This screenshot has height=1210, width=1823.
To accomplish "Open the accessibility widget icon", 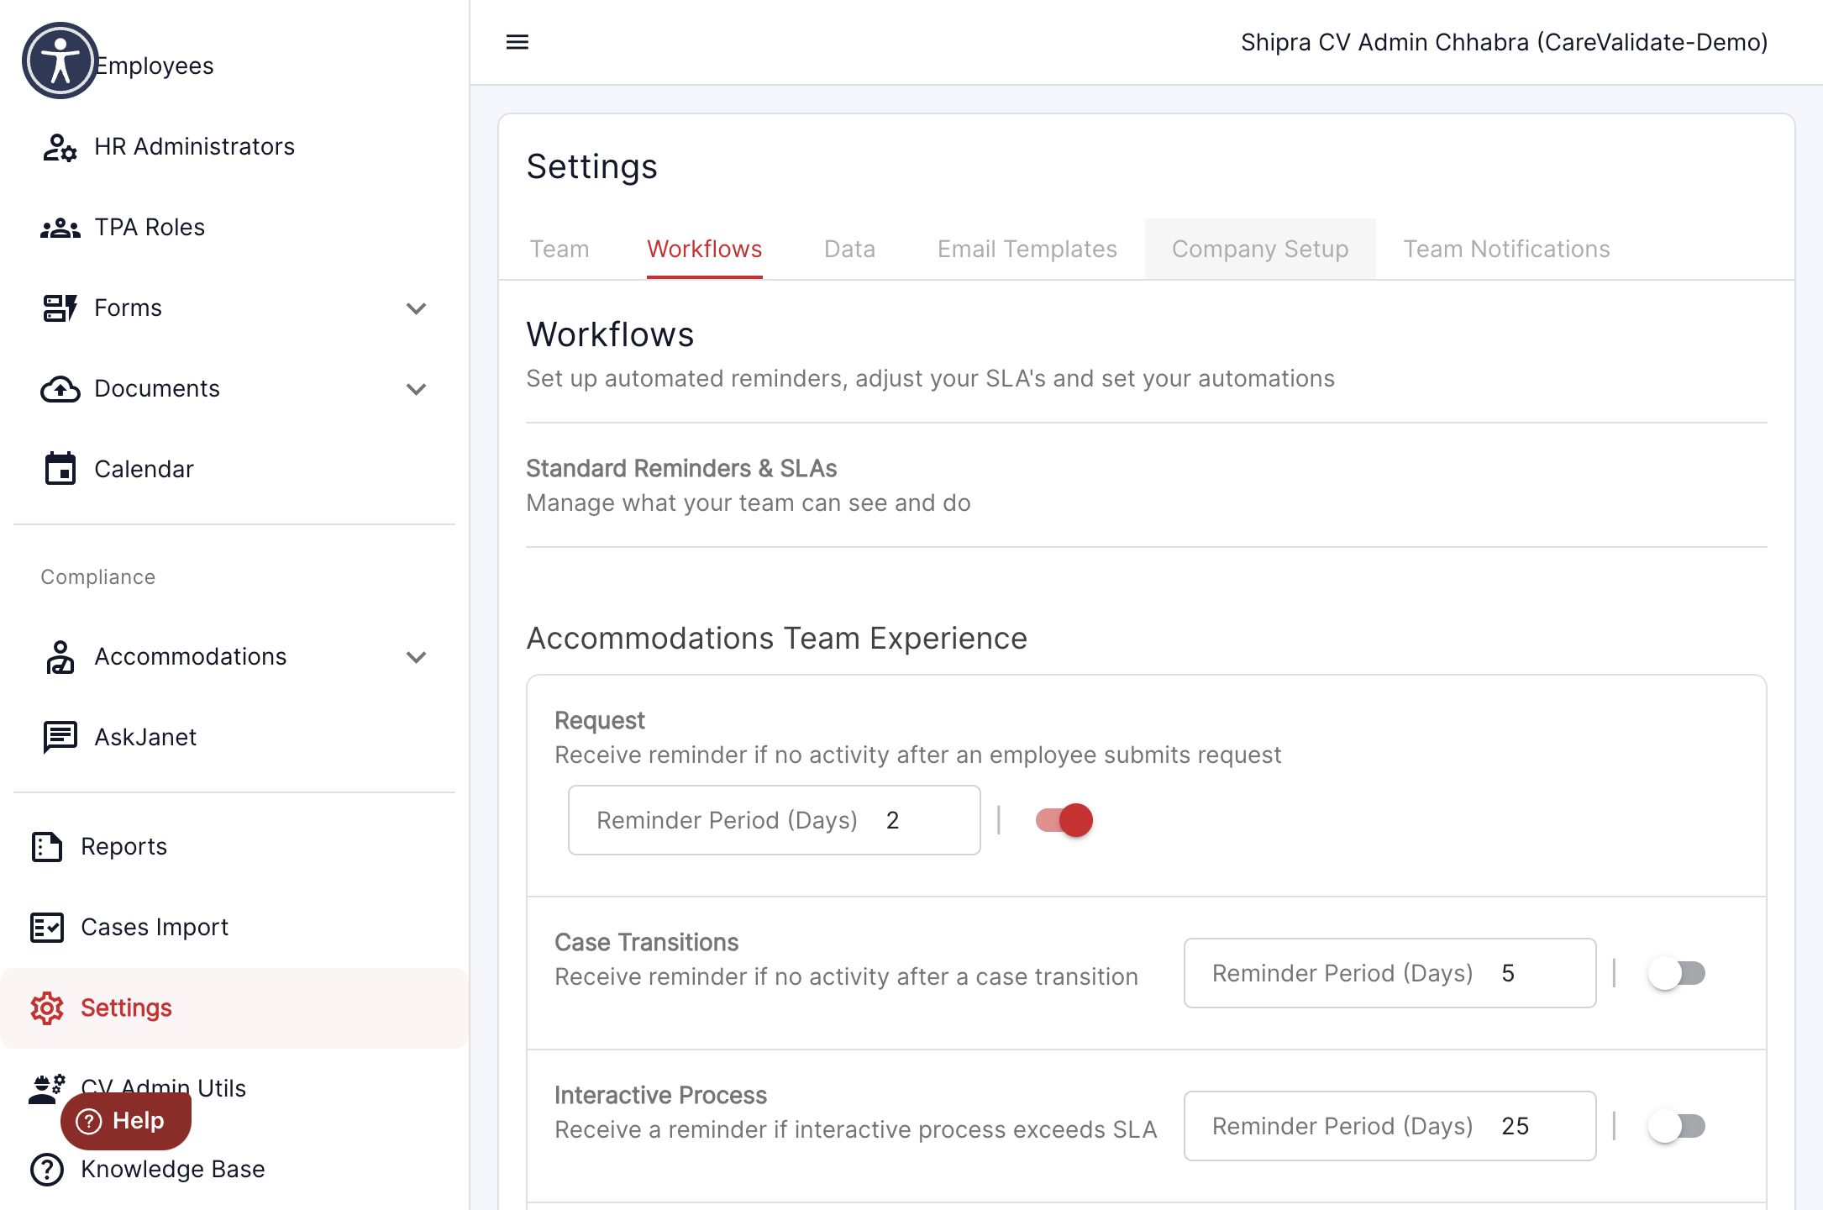I will pyautogui.click(x=60, y=60).
